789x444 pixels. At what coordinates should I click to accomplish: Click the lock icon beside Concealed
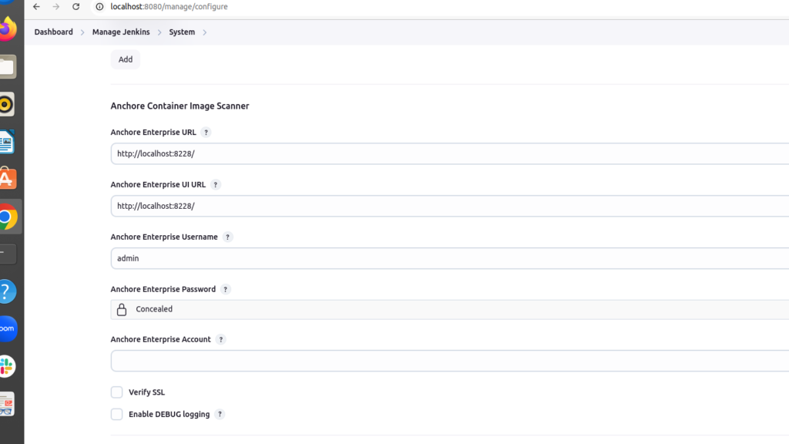coord(122,310)
